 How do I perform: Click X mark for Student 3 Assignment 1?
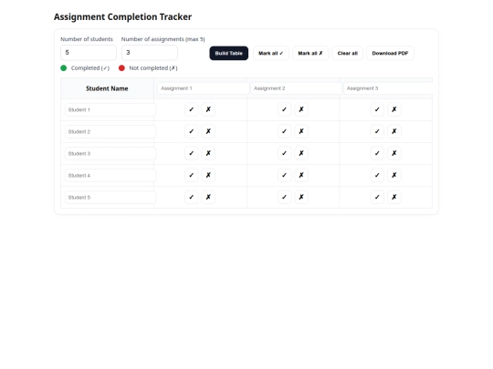pyautogui.click(x=208, y=153)
